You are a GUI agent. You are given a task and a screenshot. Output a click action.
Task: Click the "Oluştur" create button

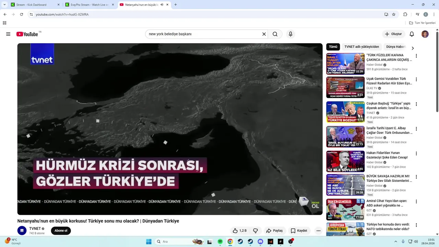(393, 34)
